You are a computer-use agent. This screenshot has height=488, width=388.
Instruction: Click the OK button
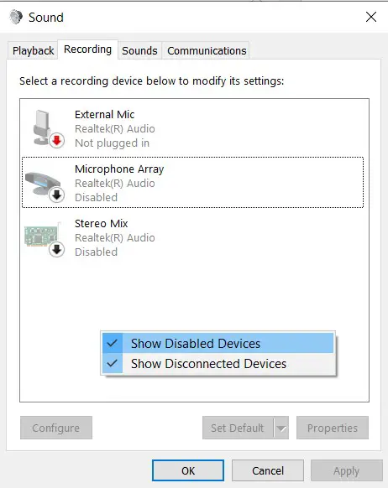(x=188, y=470)
